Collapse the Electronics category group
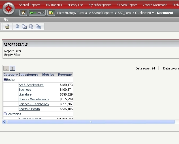 click(5, 114)
